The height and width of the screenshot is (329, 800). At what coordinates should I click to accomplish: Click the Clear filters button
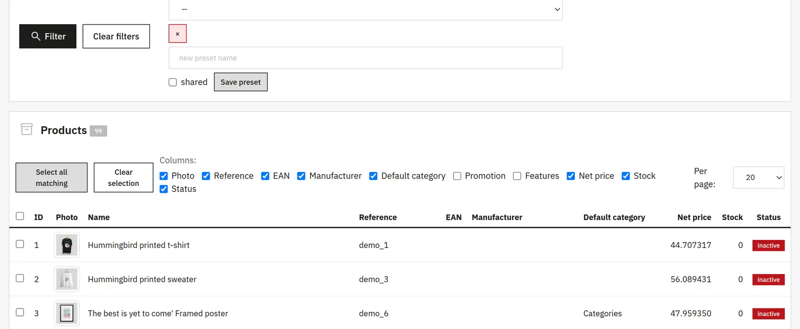(116, 36)
